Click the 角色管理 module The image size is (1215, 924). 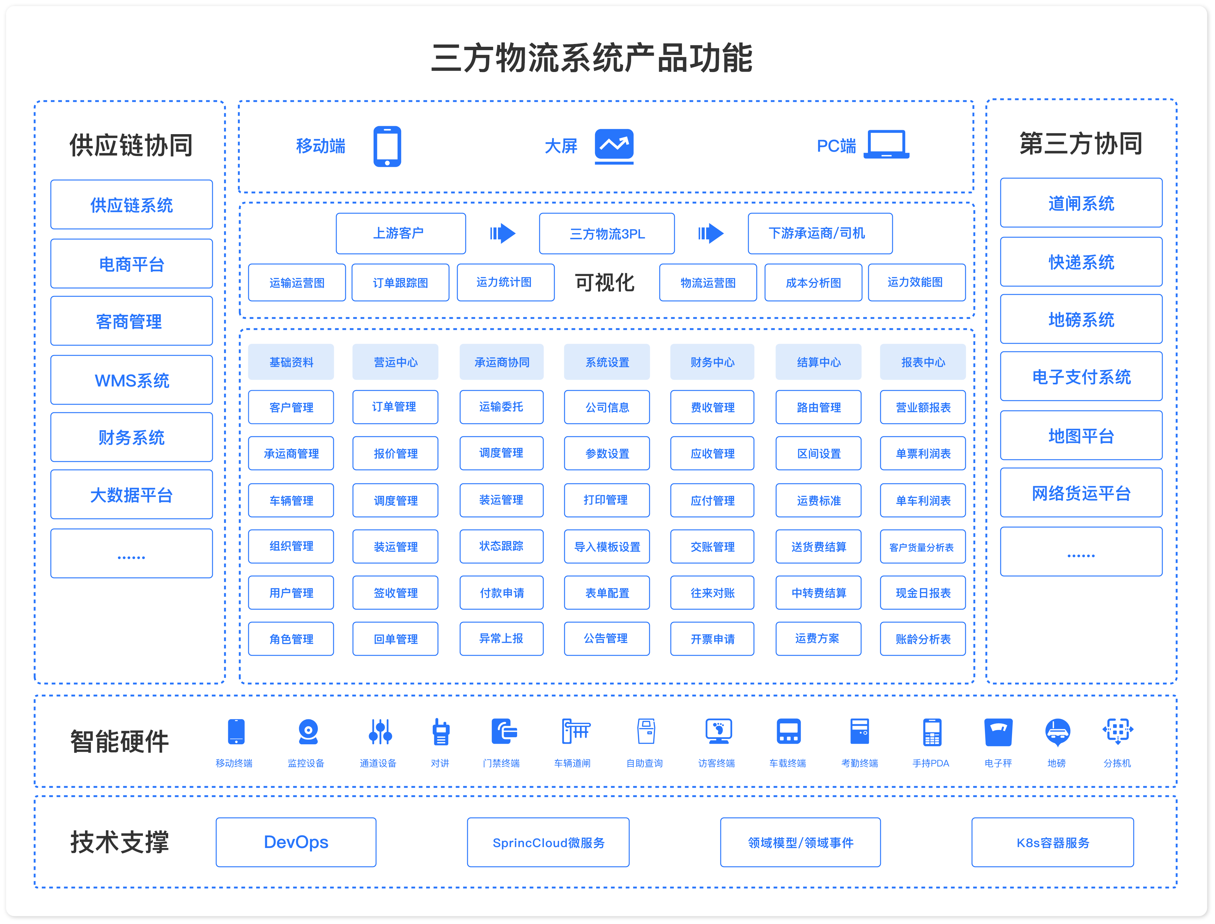coord(291,639)
